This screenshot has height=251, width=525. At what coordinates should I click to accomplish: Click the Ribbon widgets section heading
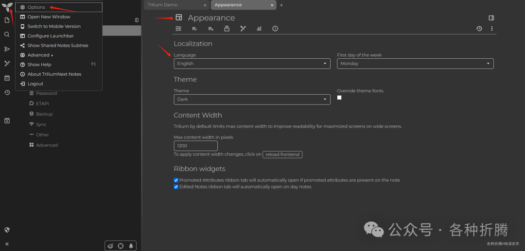click(199, 169)
